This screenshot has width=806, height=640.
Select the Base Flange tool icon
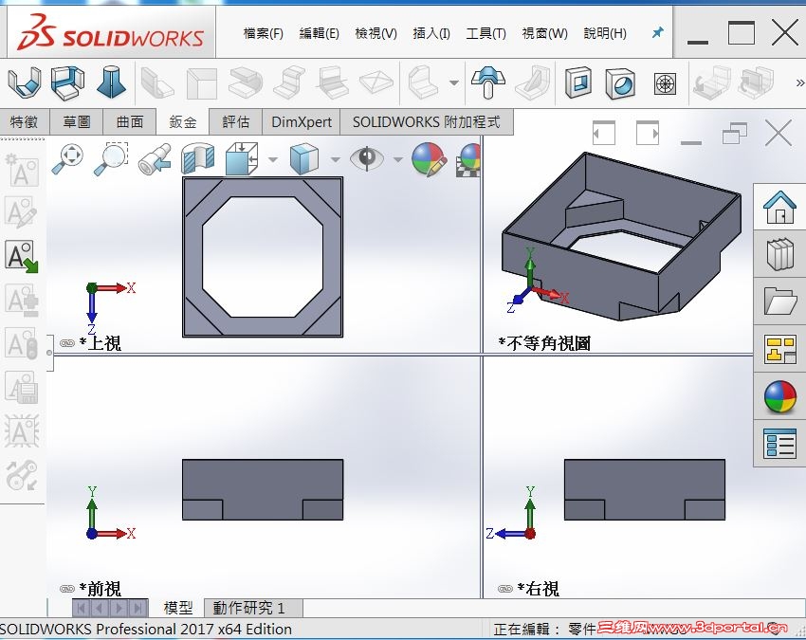pyautogui.click(x=24, y=82)
